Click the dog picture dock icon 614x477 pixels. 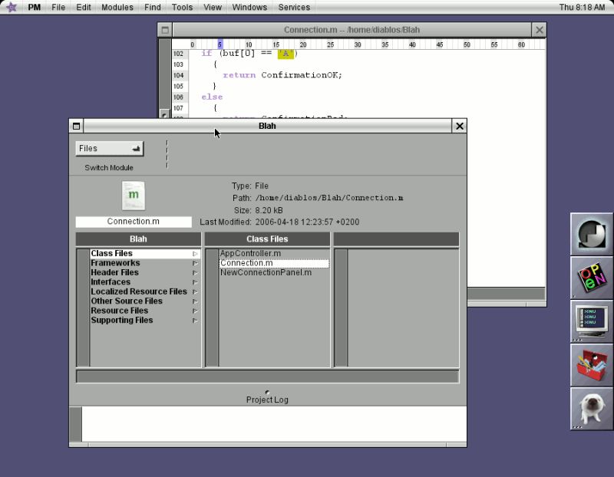pos(591,408)
